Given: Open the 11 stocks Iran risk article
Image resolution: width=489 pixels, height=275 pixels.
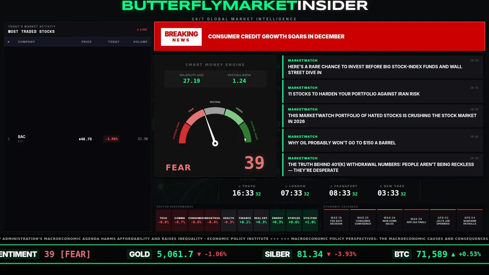Looking at the screenshot, I should click(383, 91).
